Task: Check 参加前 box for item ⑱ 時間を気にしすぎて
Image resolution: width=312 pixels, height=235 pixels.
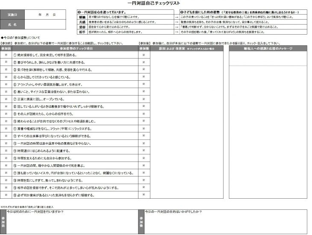Action: [6, 180]
